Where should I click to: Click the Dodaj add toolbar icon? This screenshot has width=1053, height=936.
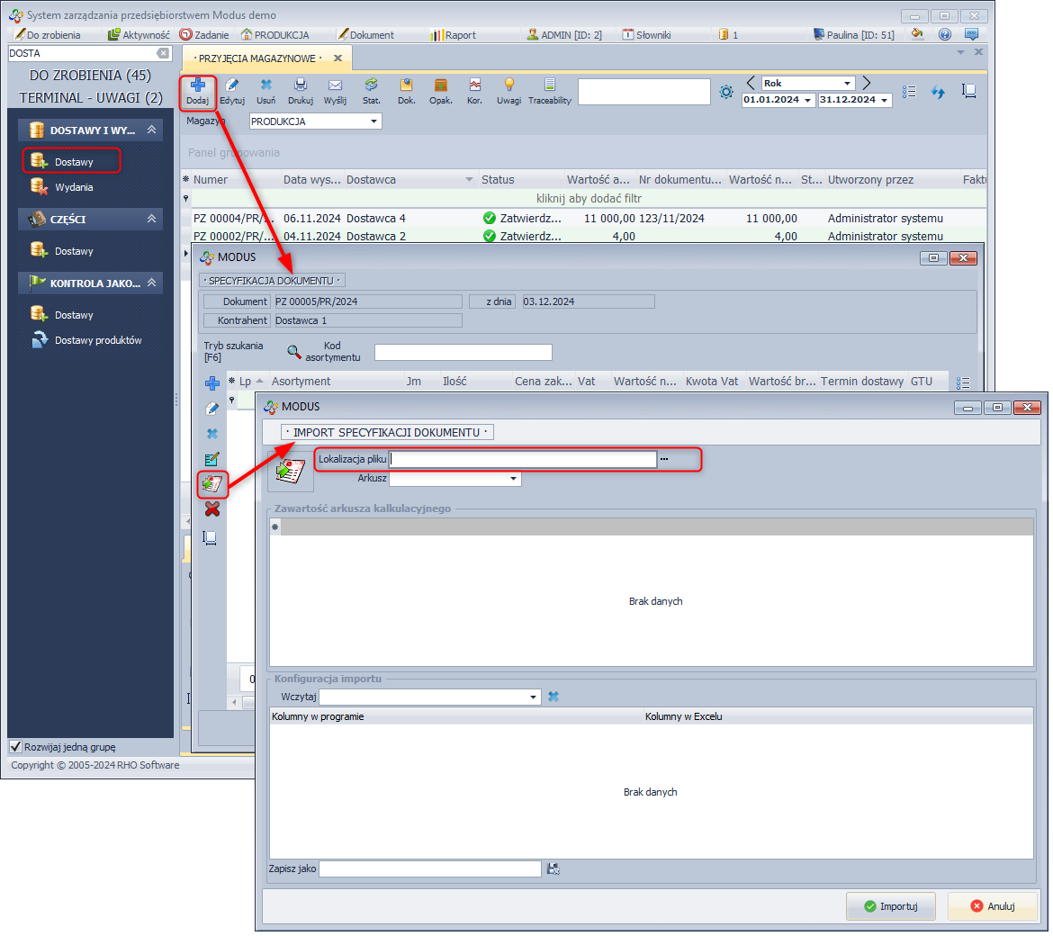(197, 85)
